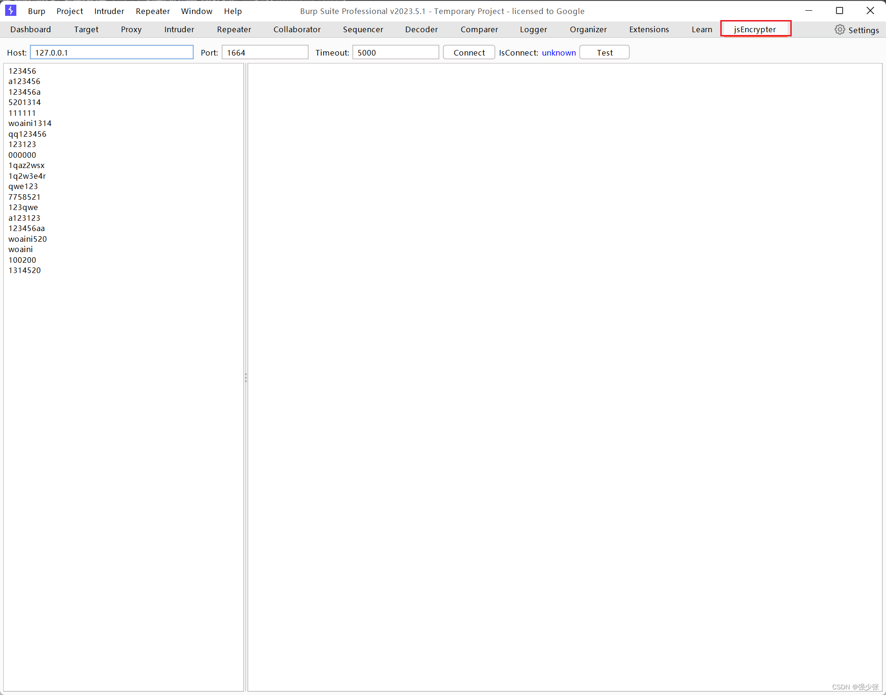
Task: Switch to the Intruder tab
Action: click(179, 29)
